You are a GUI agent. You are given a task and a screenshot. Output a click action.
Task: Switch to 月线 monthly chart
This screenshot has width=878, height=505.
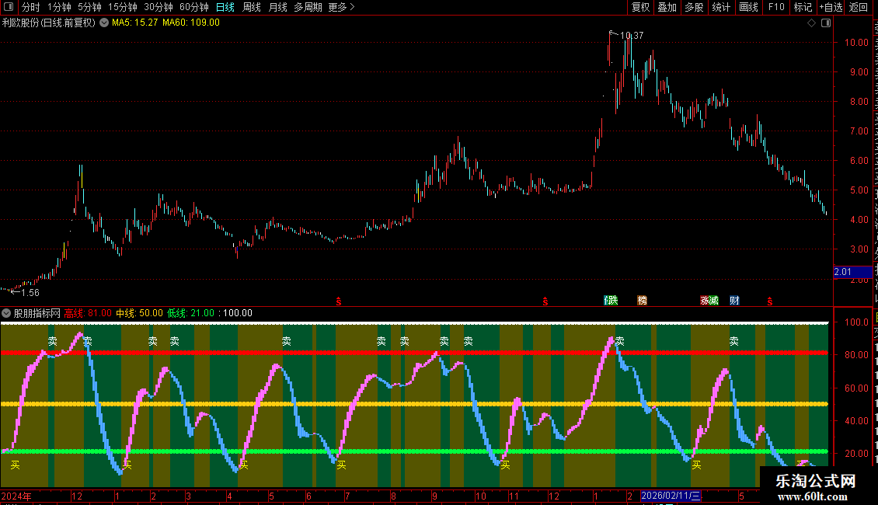click(x=277, y=7)
